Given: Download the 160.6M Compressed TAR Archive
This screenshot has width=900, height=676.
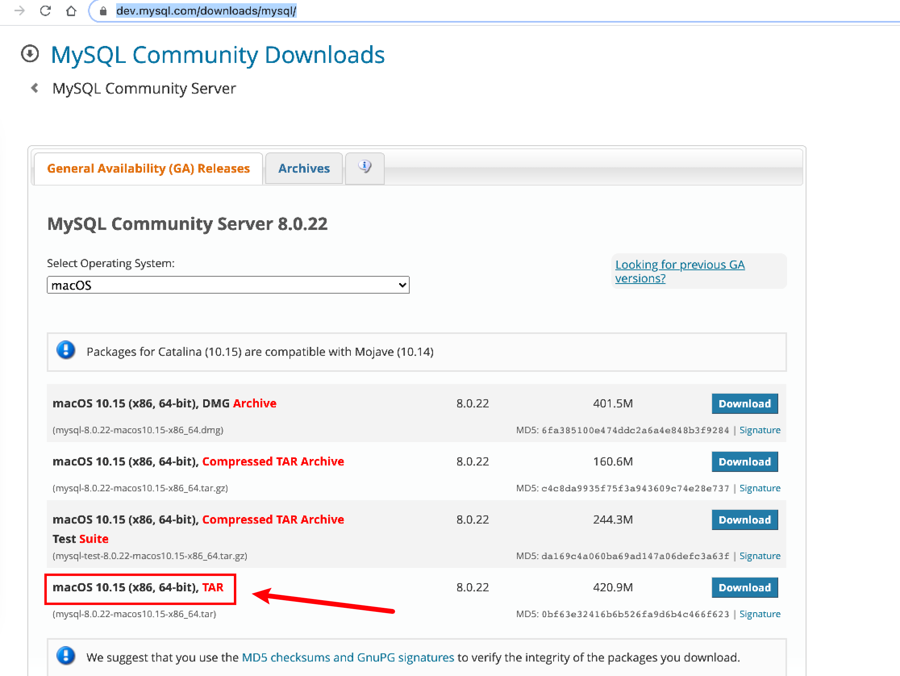Looking at the screenshot, I should point(745,461).
